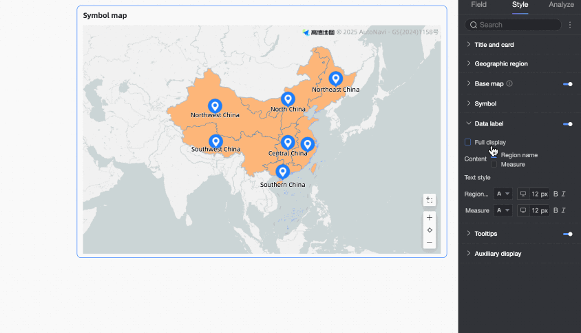Screen dimensions: 581x333
Task: Click the Search input field
Action: 513,25
